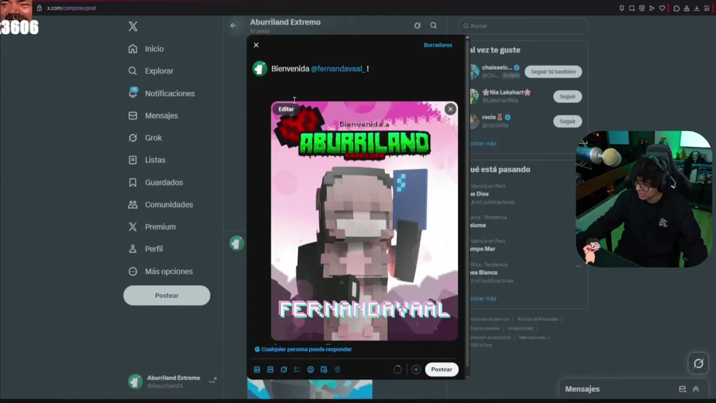This screenshot has width=716, height=403.
Task: Click the character count progress circle
Action: pos(397,369)
